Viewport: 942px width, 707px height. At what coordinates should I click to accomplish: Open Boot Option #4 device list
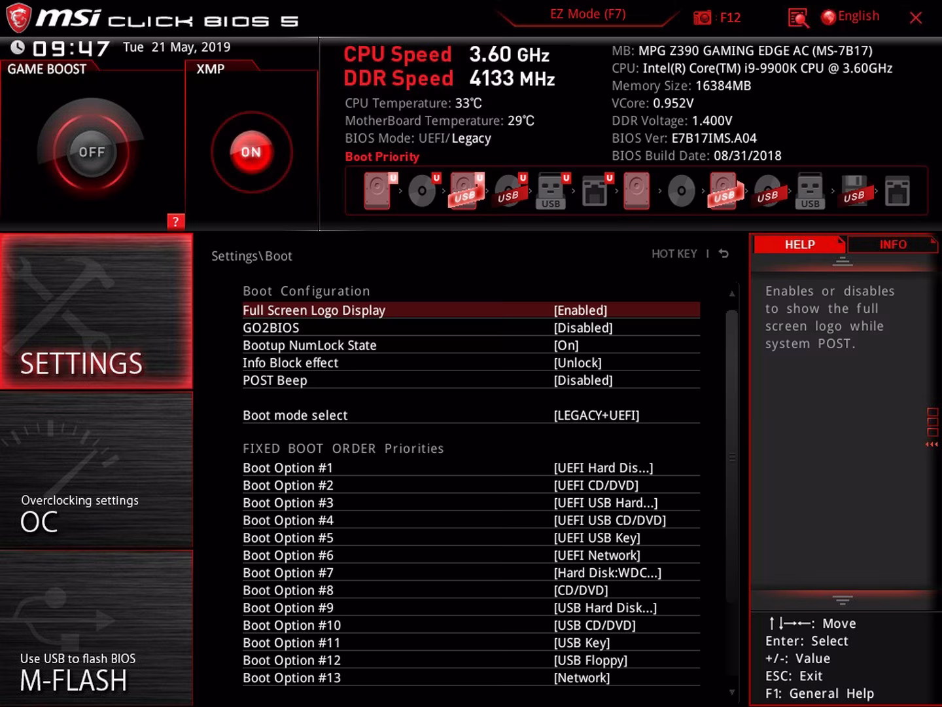[471, 520]
